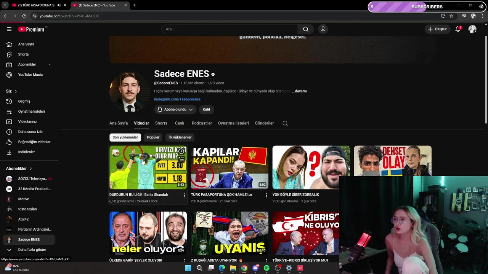Open Chrome tab search dropdown
The width and height of the screenshot is (488, 274).
coord(5,5)
